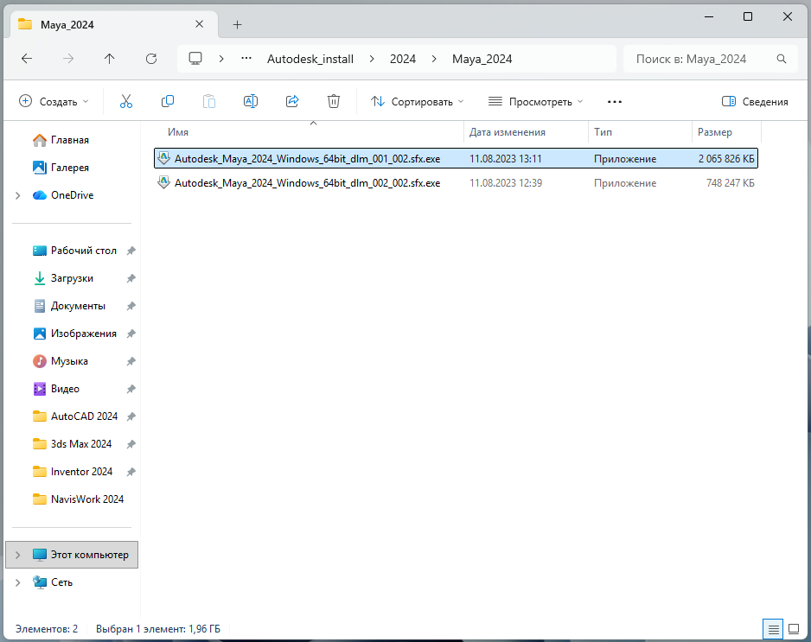Click the Maya_2024 breadcrumb segment
Viewport: 811px width, 642px height.
(482, 59)
